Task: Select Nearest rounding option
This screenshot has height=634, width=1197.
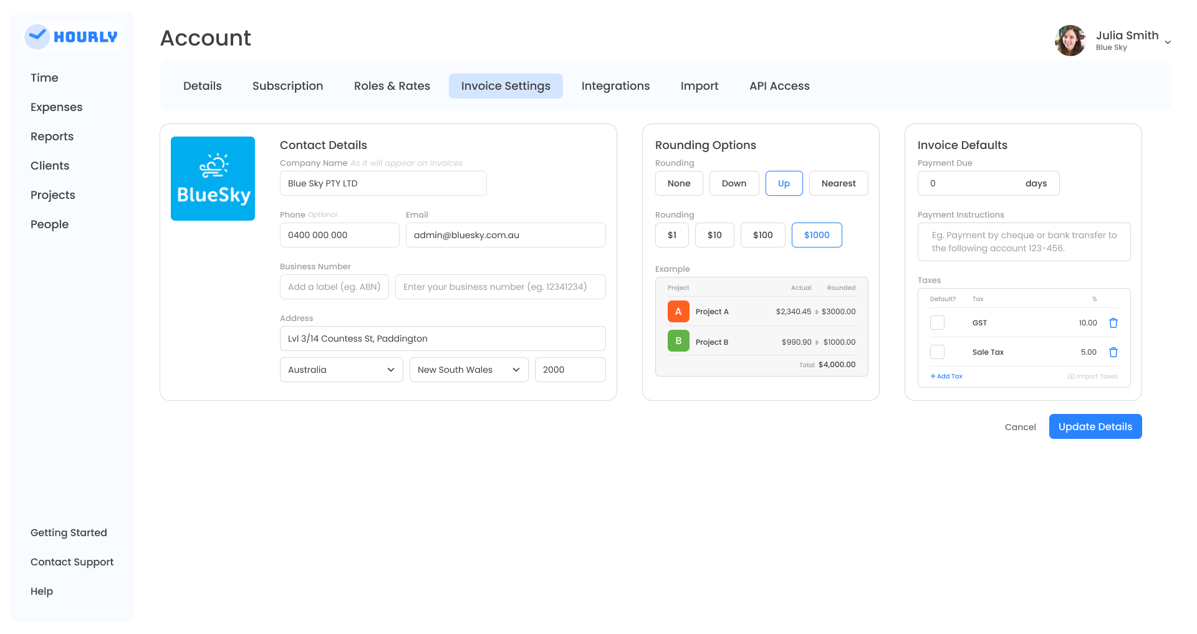Action: tap(838, 183)
